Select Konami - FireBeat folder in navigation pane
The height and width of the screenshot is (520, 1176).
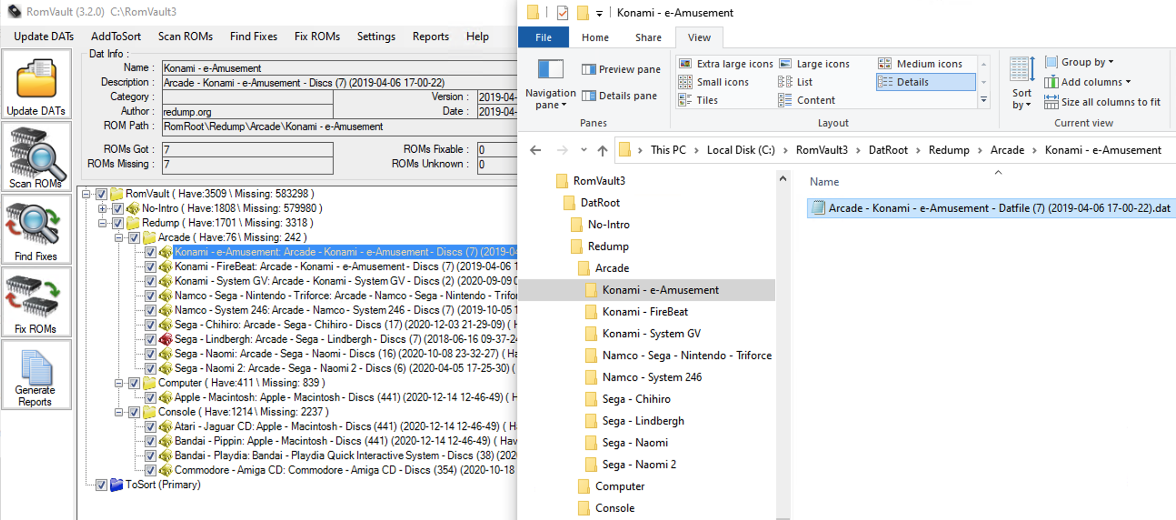click(645, 312)
